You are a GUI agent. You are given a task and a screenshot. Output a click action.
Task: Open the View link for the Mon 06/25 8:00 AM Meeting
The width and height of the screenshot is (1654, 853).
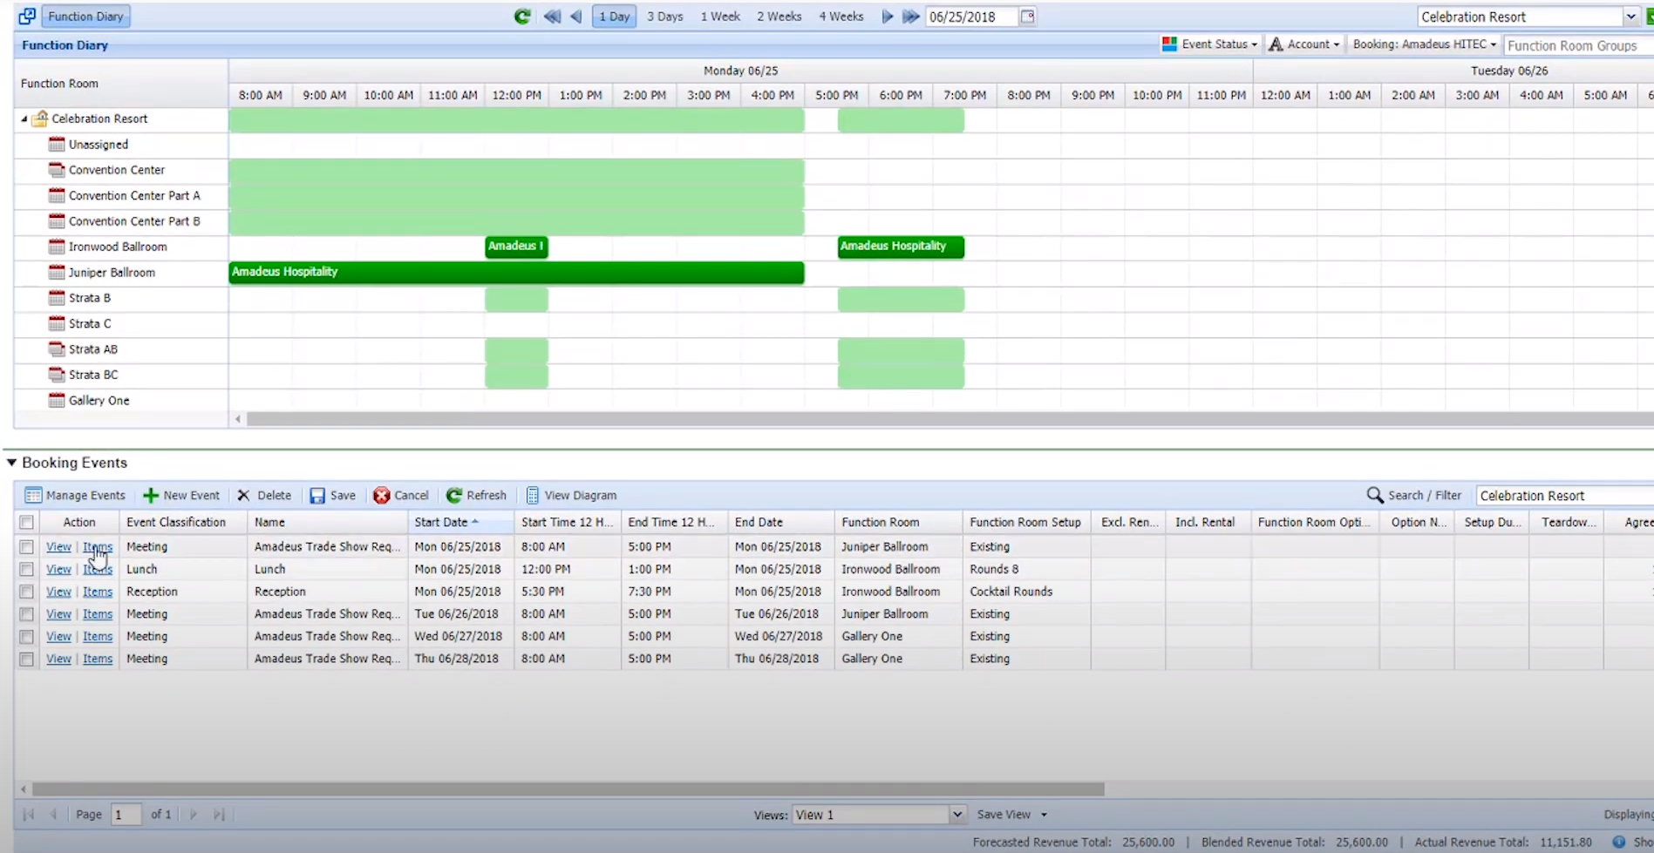pos(58,547)
